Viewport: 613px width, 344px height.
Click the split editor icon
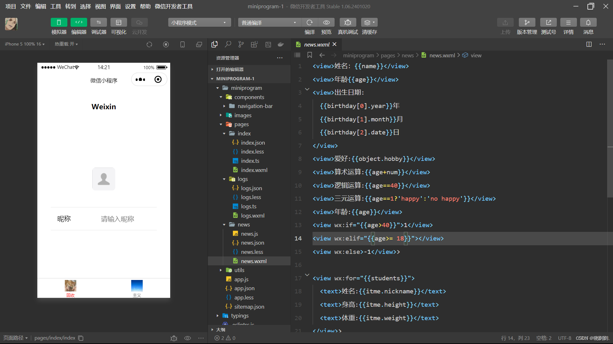[589, 44]
